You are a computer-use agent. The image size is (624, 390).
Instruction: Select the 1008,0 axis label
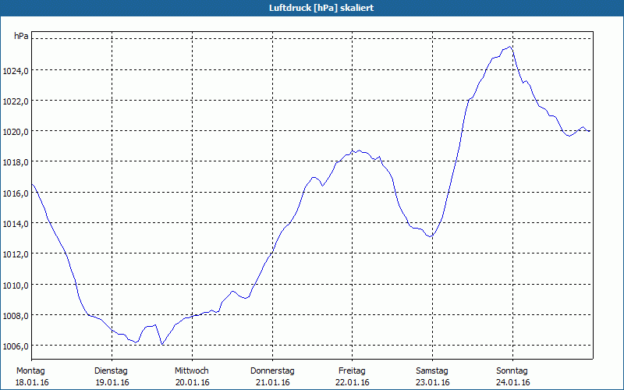coord(16,316)
